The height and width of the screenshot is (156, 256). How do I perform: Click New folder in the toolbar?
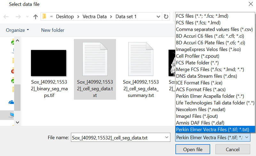(x=52, y=30)
